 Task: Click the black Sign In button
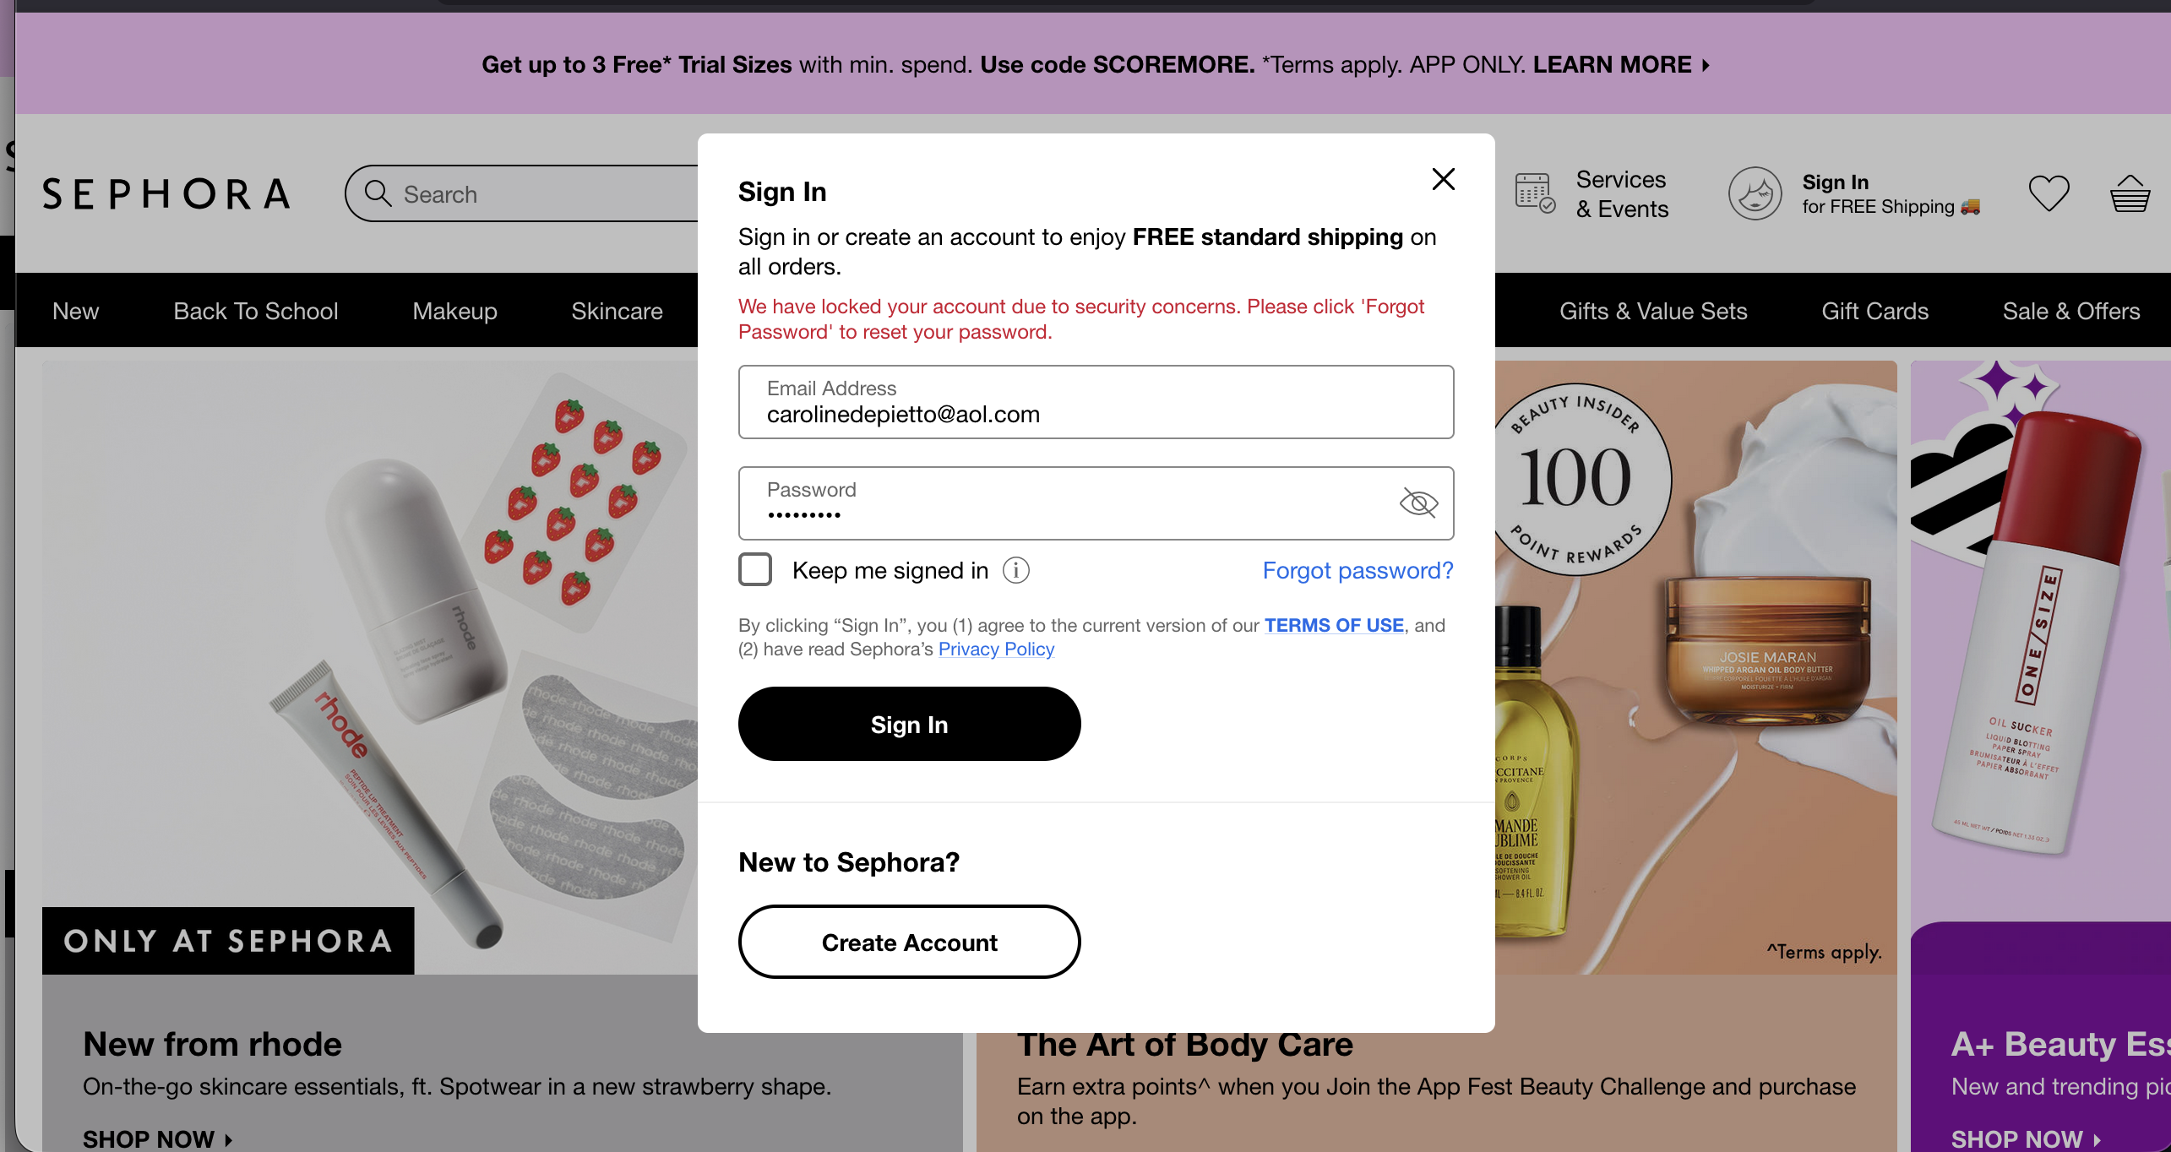click(x=909, y=724)
